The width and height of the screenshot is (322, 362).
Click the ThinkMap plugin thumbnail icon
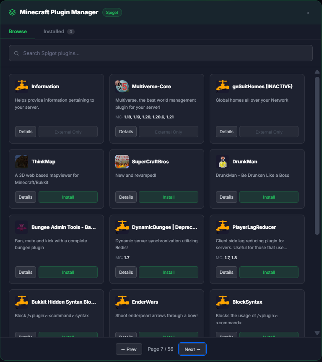click(22, 162)
